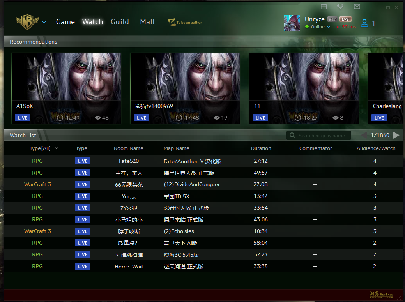Click the LIVE badge in Fate520 row
405x302 pixels.
click(x=83, y=161)
